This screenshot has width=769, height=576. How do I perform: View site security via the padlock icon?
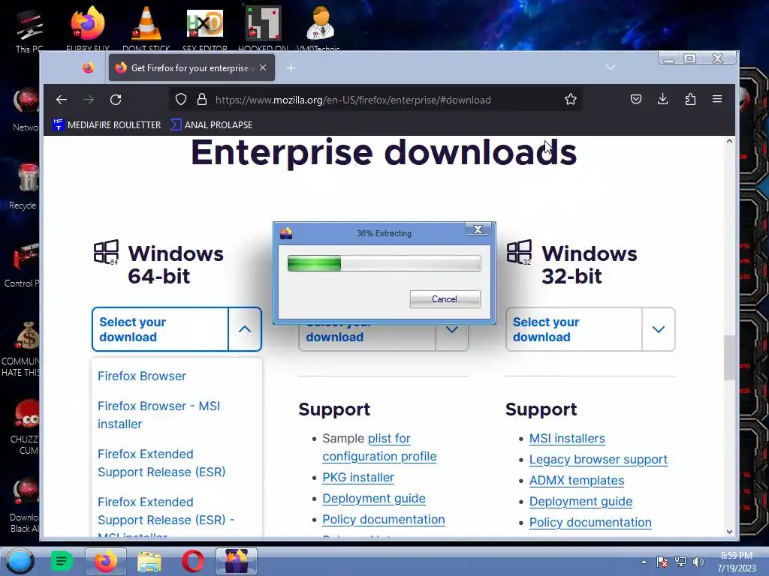201,100
